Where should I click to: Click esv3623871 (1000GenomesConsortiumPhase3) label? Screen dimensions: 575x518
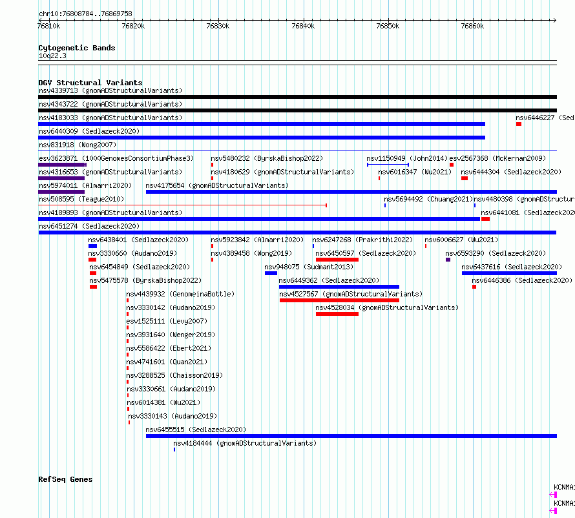116,158
